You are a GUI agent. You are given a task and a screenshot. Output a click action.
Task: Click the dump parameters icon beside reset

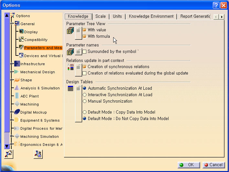pos(38,154)
